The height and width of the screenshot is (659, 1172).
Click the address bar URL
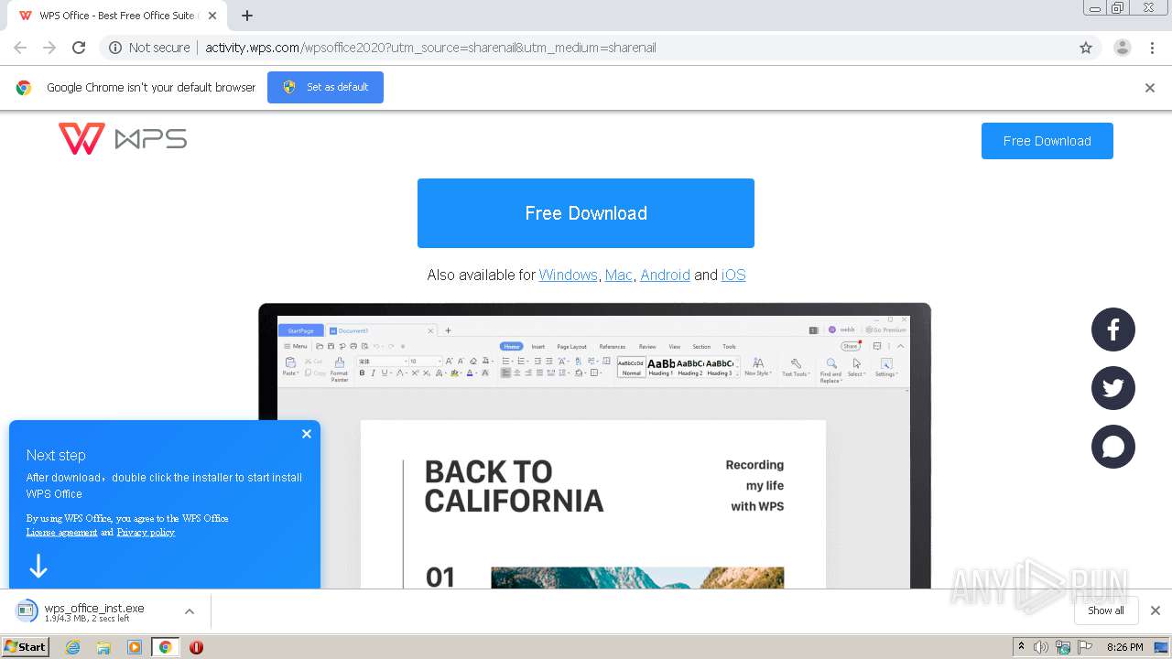pyautogui.click(x=430, y=48)
